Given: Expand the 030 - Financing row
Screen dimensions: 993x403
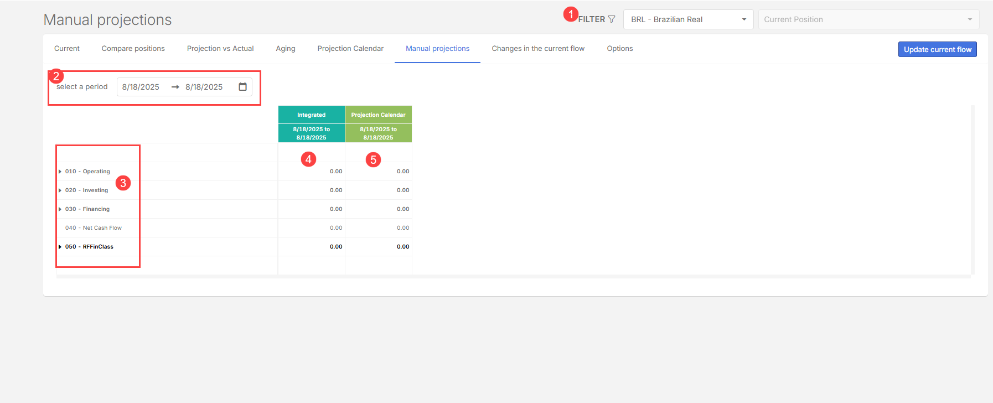Looking at the screenshot, I should click(x=60, y=209).
